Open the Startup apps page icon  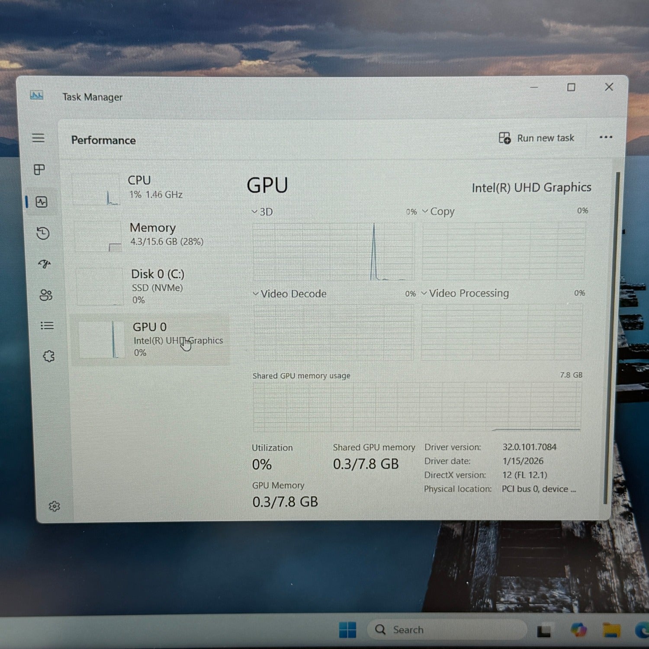[x=45, y=263]
